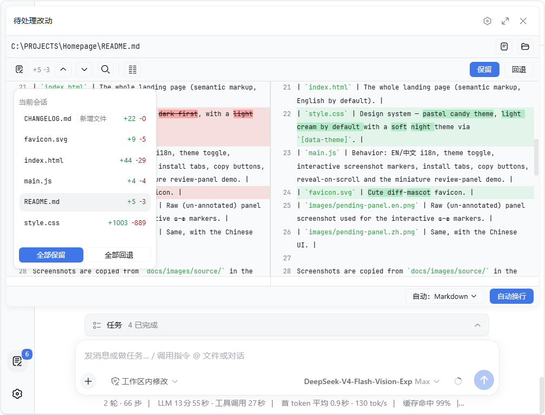Click 首 token 平均 0.9秒 status text
This screenshot has height=415, width=545.
tap(315, 403)
